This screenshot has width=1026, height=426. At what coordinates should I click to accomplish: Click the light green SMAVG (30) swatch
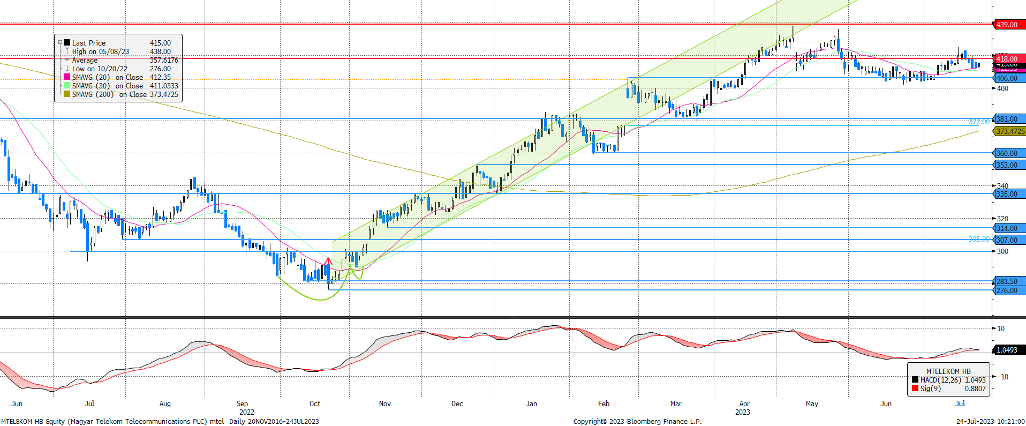coord(67,86)
